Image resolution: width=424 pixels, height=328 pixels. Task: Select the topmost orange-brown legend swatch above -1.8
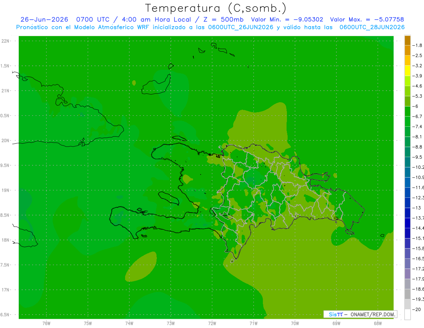tap(407, 41)
